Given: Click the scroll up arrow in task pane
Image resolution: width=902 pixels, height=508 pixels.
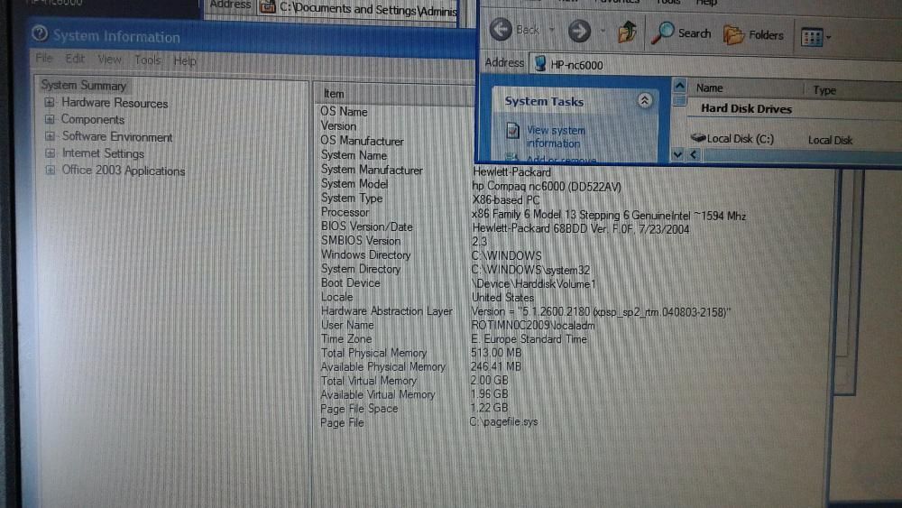Looking at the screenshot, I should tap(679, 86).
